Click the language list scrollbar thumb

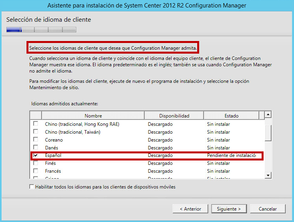268,132
